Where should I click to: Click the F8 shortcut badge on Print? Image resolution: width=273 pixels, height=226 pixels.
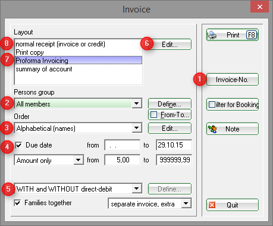[252, 35]
